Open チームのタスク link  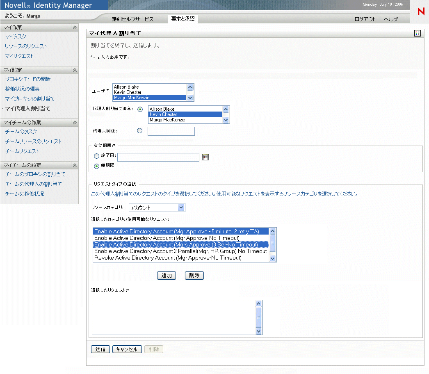coord(21,132)
